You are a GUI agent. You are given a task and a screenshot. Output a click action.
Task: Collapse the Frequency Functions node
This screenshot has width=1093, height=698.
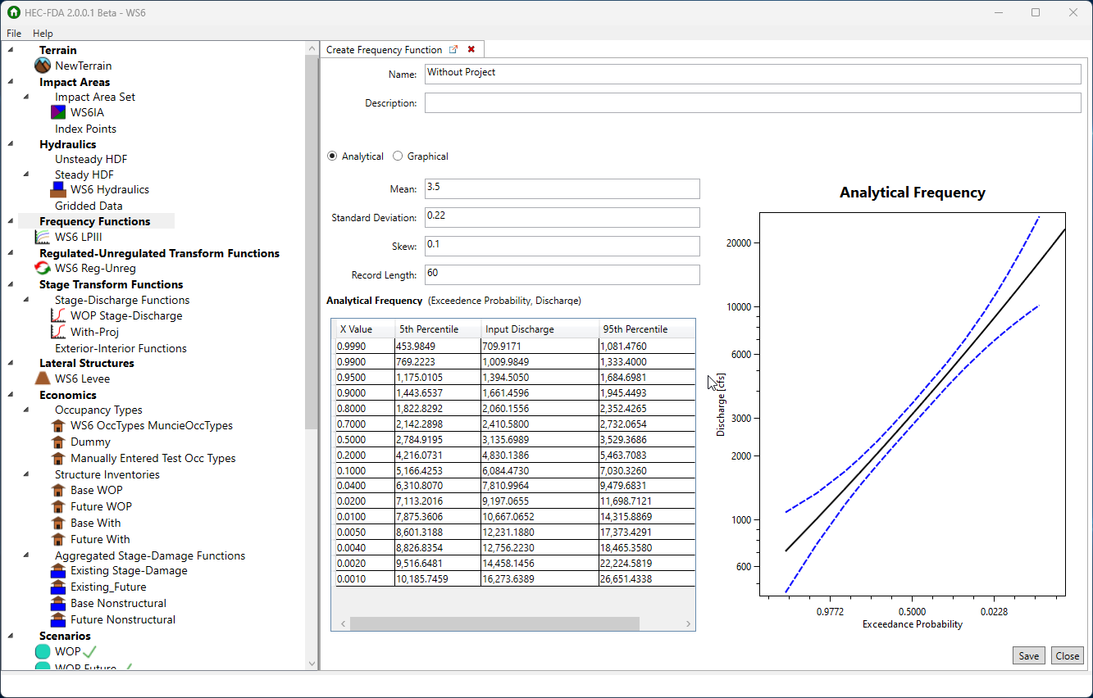coord(11,221)
